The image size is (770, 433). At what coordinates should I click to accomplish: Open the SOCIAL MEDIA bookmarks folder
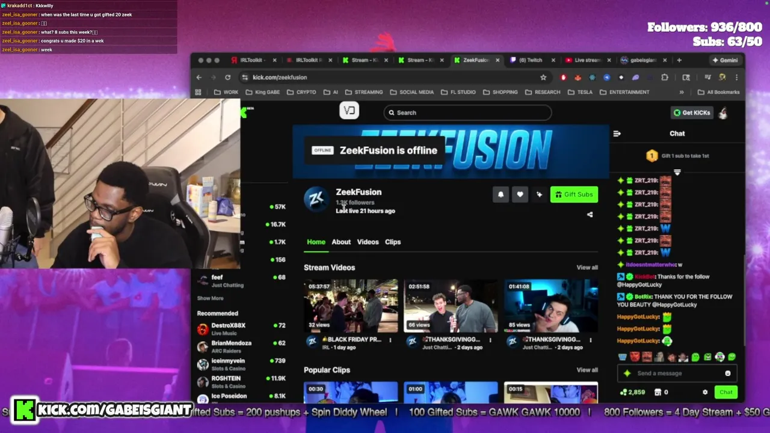click(412, 92)
